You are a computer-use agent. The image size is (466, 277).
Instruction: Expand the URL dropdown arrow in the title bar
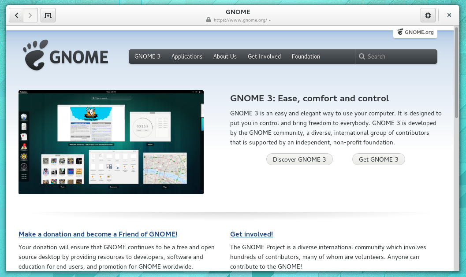point(270,21)
